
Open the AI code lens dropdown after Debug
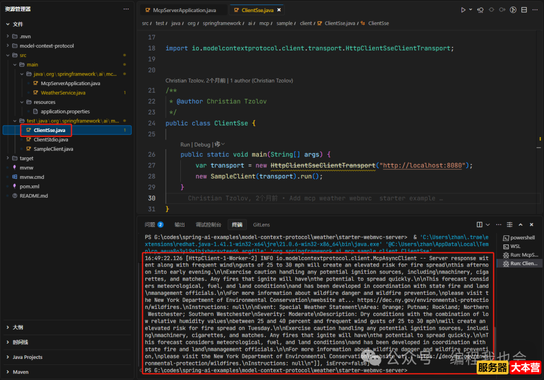tap(220, 144)
